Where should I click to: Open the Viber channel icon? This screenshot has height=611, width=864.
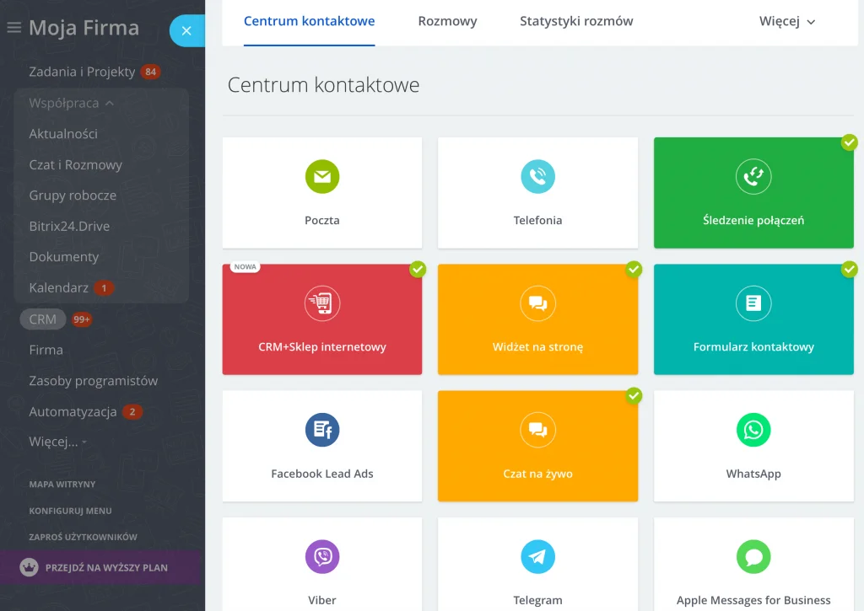pyautogui.click(x=321, y=556)
